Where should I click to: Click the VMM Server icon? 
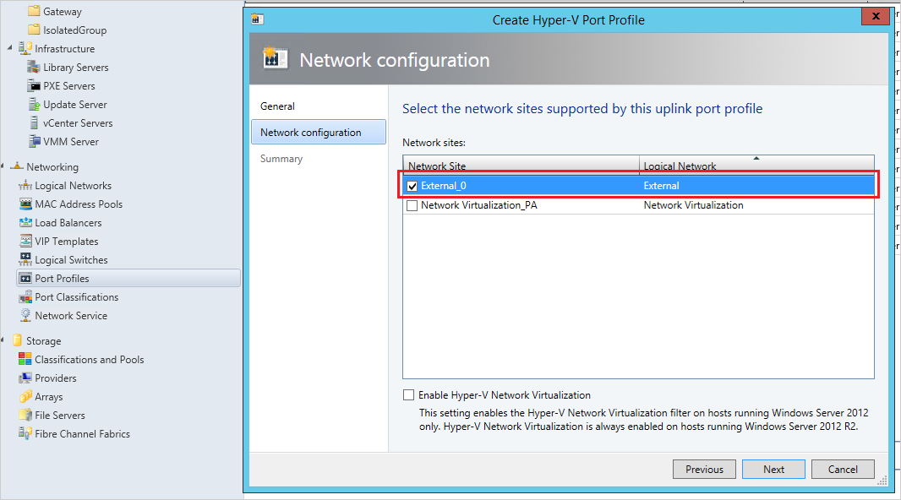click(x=34, y=141)
